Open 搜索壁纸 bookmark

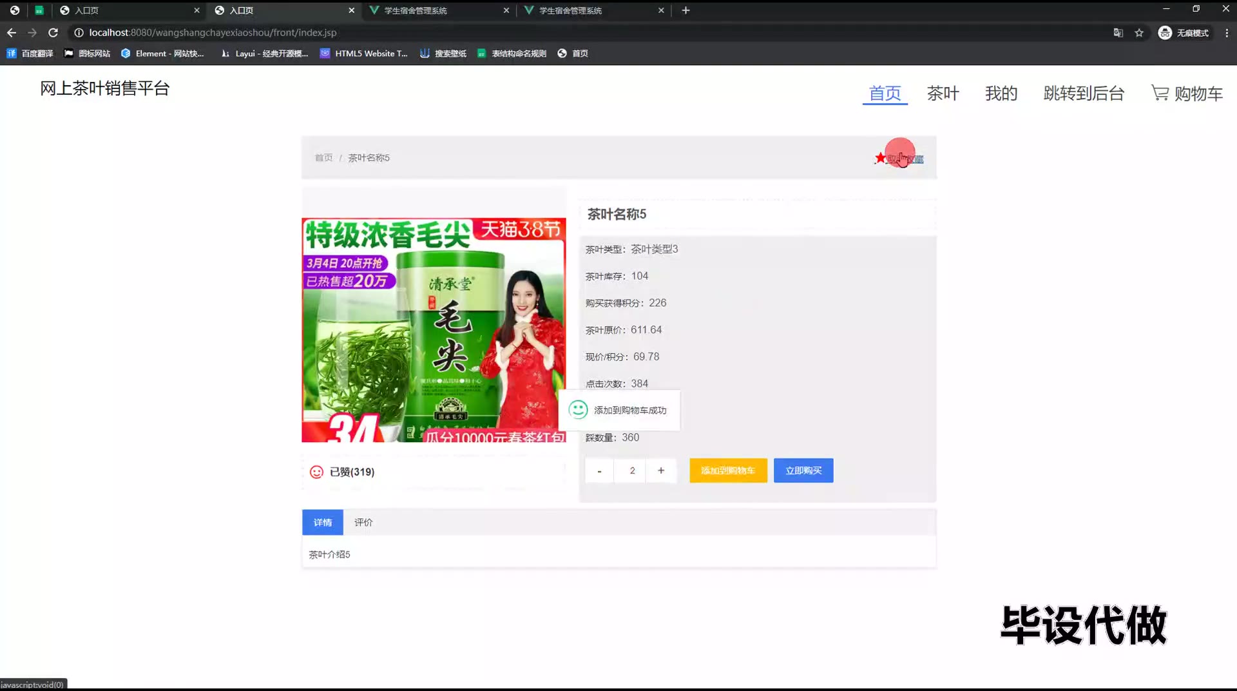click(x=443, y=54)
